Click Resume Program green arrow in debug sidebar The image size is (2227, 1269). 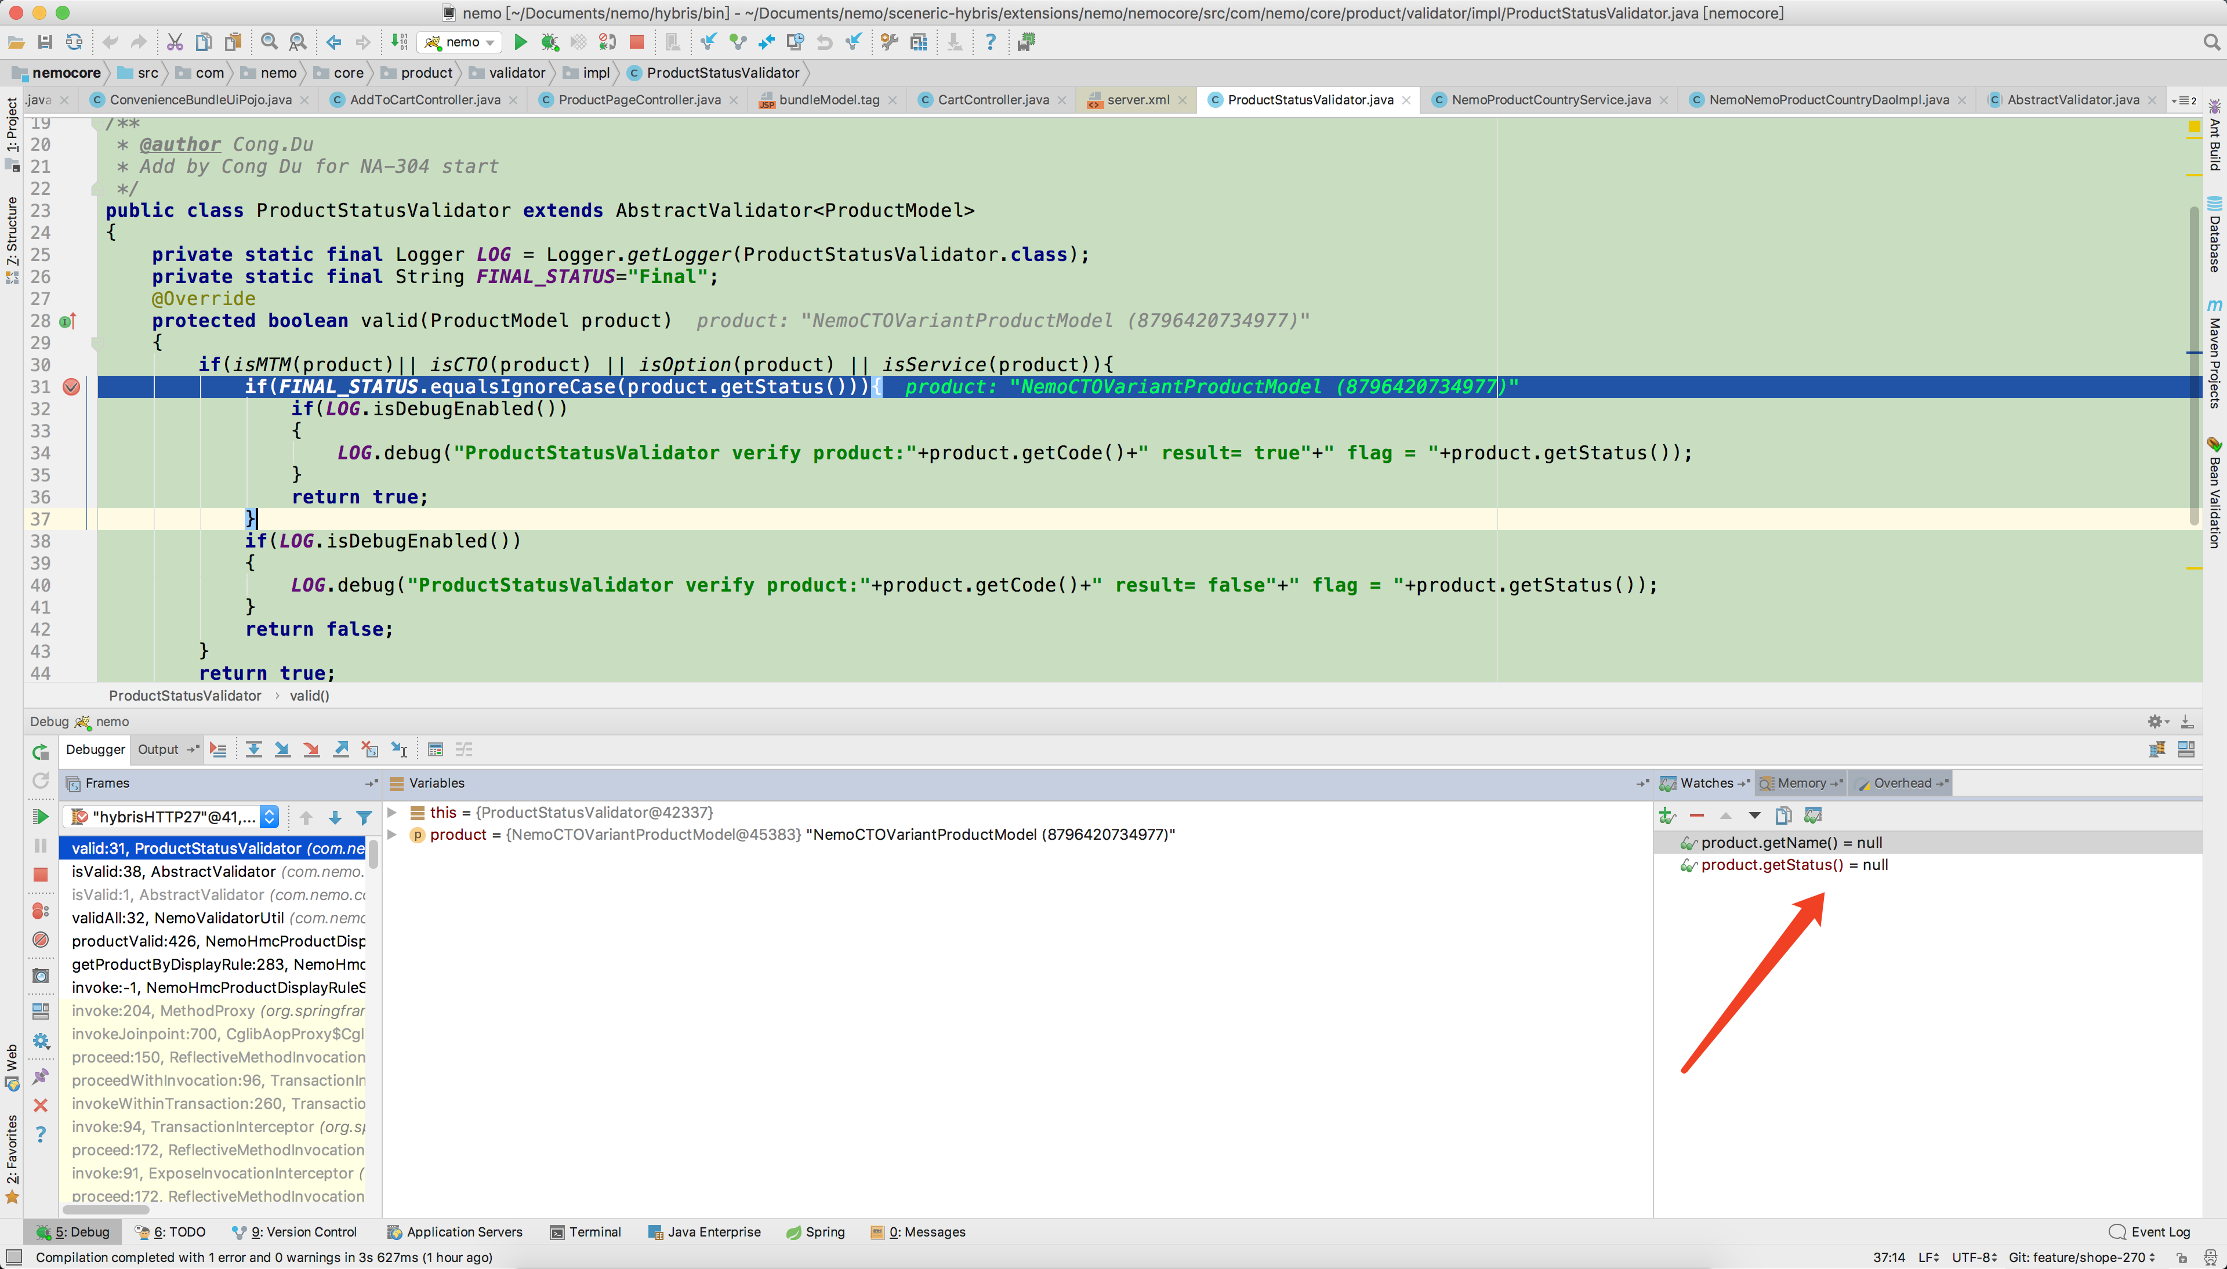[x=40, y=817]
